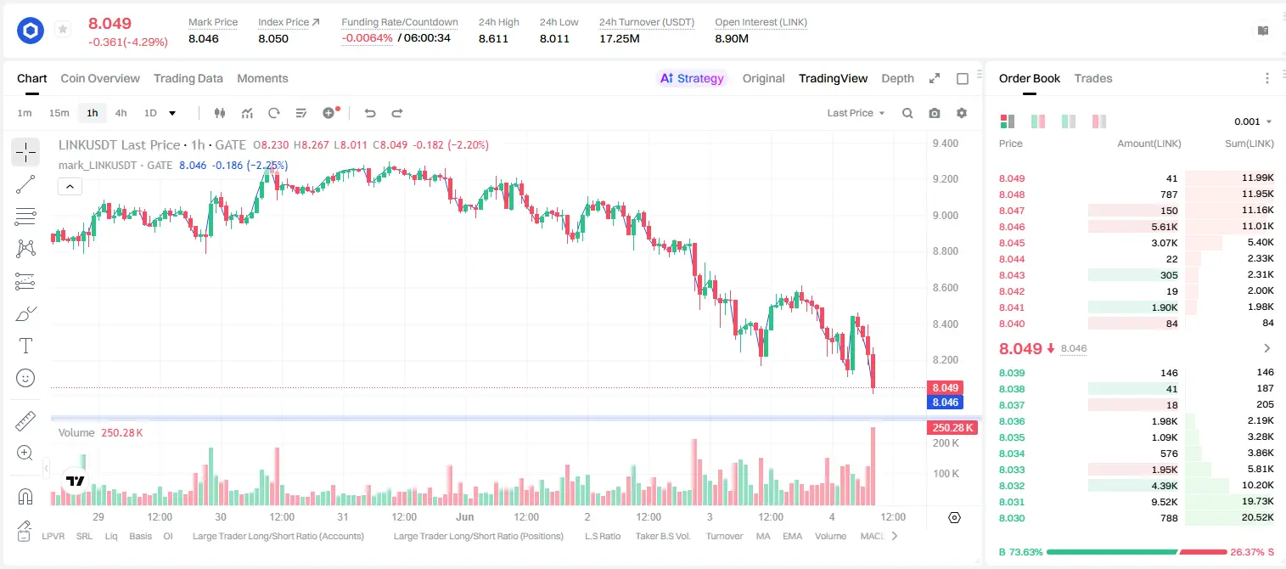The height and width of the screenshot is (569, 1286).
Task: Open candlestick chart style icon
Action: 220,113
